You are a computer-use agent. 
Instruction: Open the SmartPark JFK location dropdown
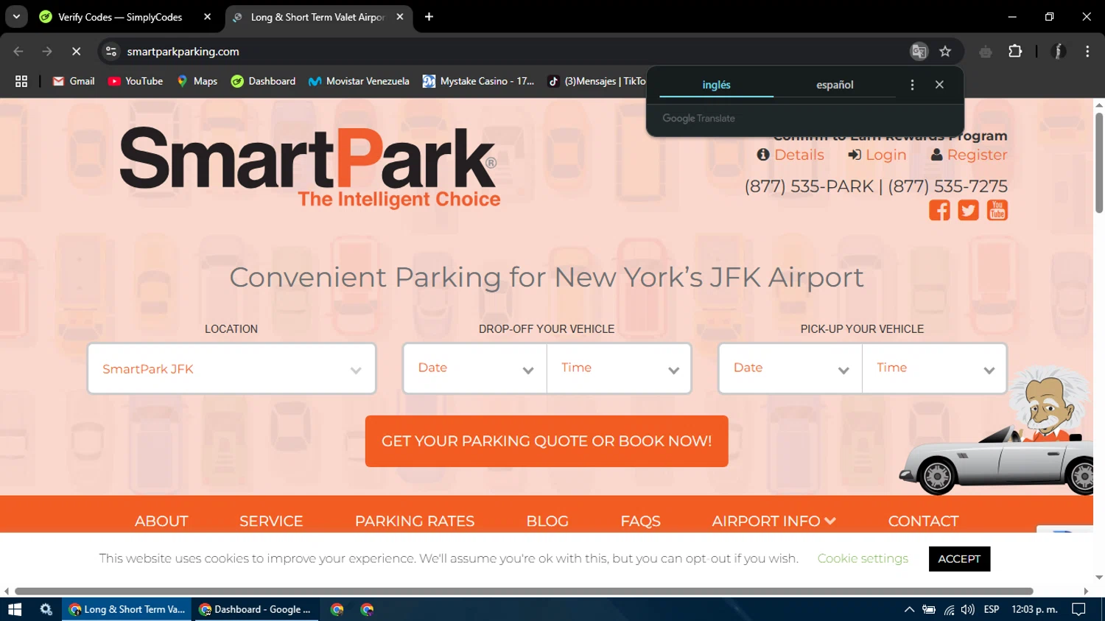point(231,368)
